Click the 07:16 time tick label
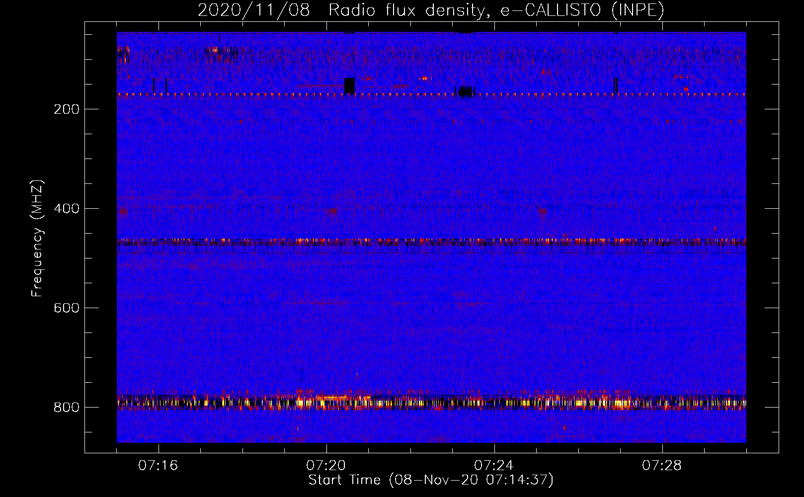 (x=158, y=466)
